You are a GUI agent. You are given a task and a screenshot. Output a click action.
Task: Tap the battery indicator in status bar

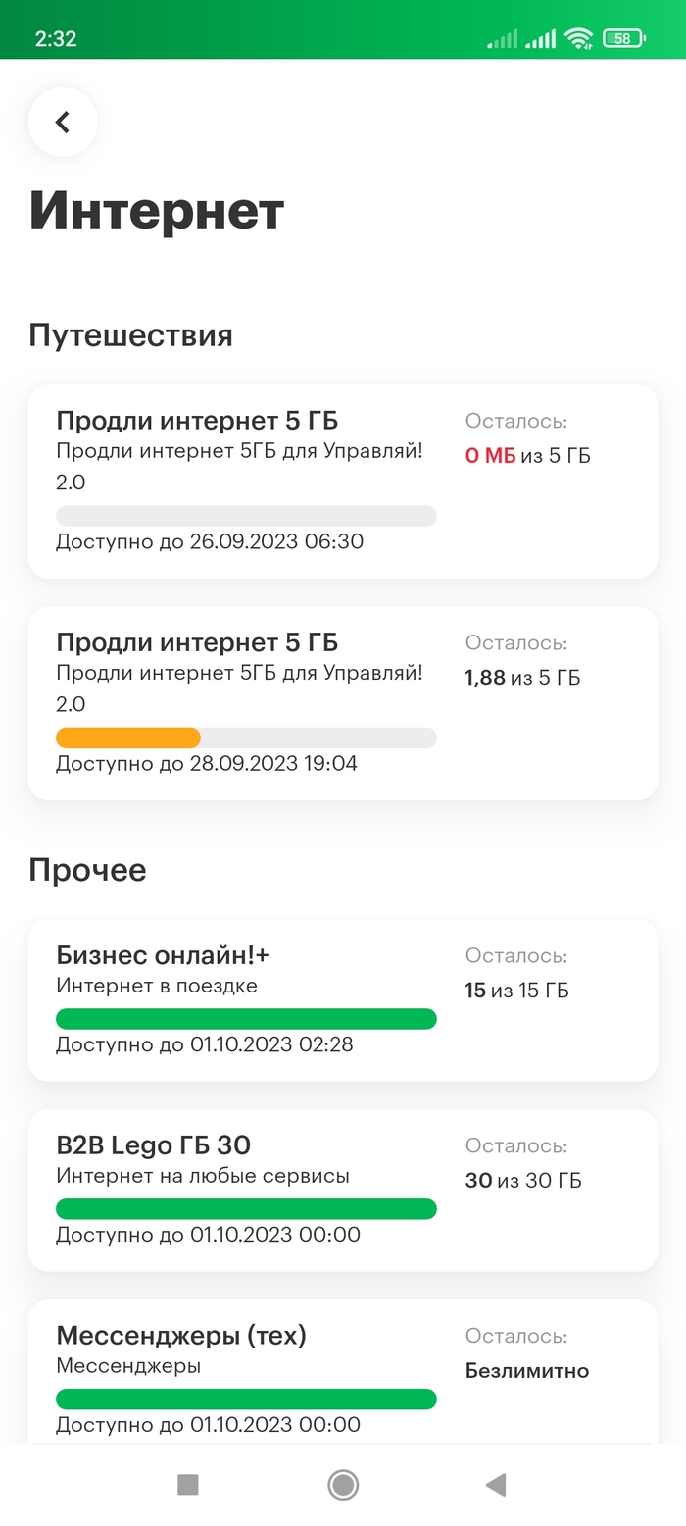(623, 39)
